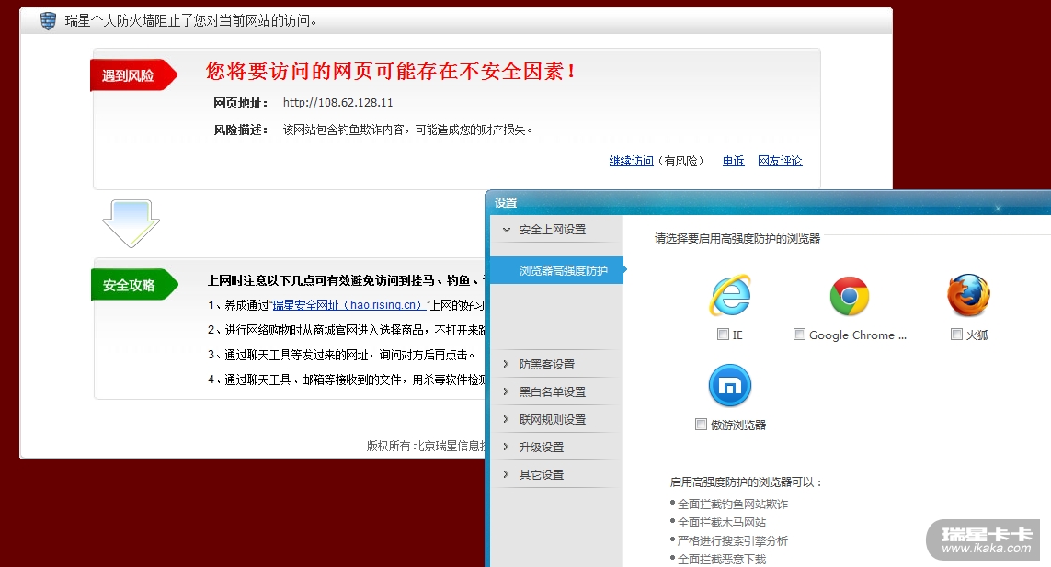
Task: Expand the 其它设置 section
Action: [553, 474]
